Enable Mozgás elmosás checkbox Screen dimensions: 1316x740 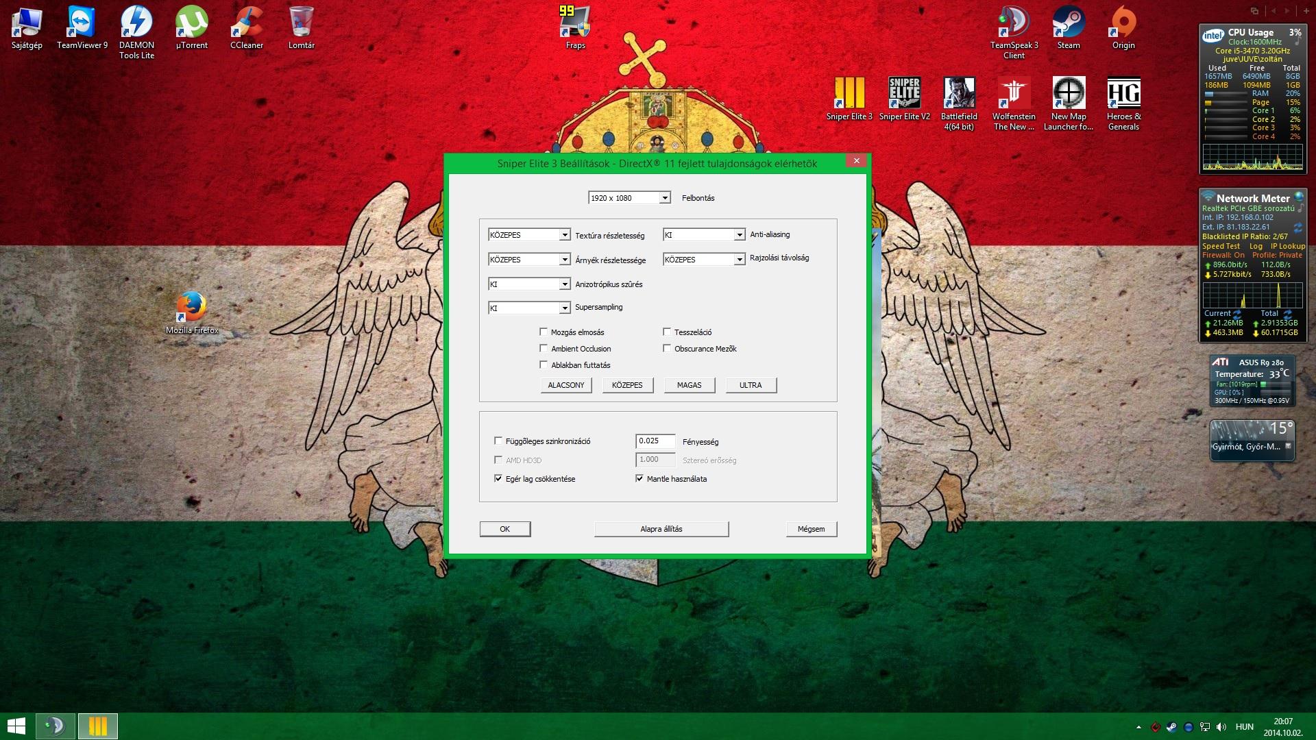pos(544,332)
